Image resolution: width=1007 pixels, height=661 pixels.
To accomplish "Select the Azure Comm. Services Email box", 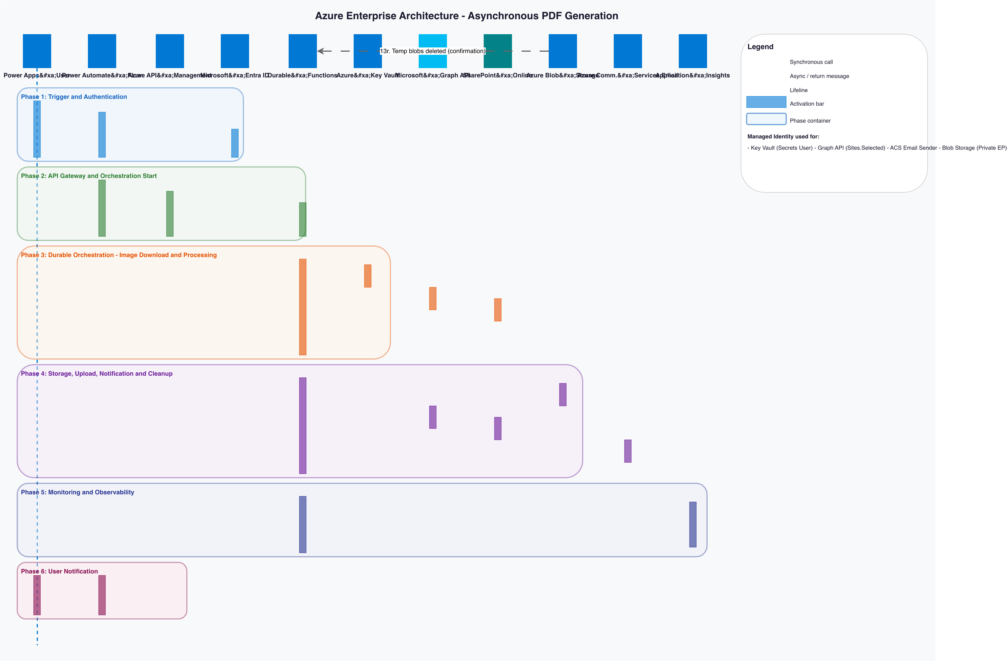I will (x=628, y=51).
